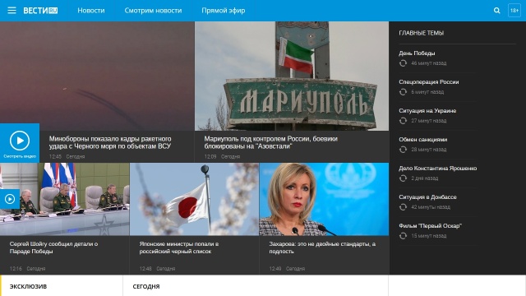Image resolution: width=526 pixels, height=296 pixels.
Task: Click the 12:48 Сегодня timestamp
Action: point(157,269)
